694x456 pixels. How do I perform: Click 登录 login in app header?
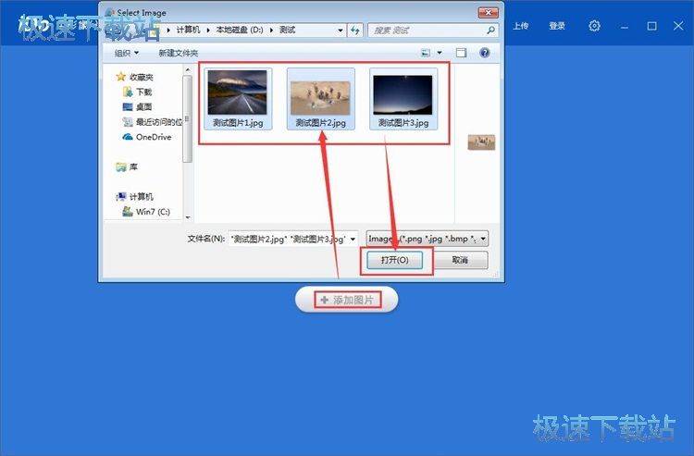[x=557, y=26]
